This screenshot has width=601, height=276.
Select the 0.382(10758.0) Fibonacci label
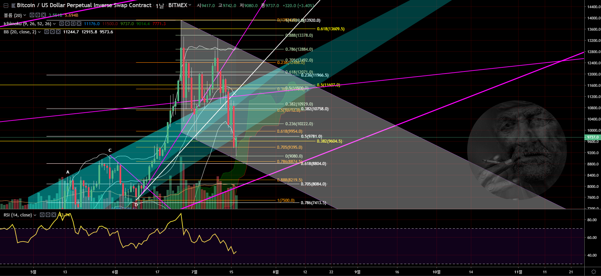(315, 109)
